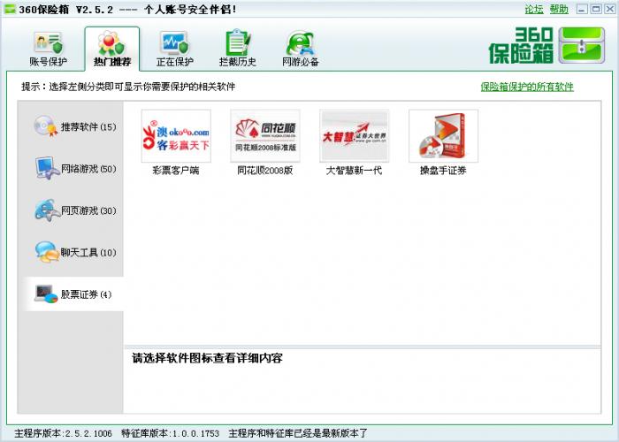Switch to the 正在保护 tab label
619x442 pixels.
(x=174, y=62)
